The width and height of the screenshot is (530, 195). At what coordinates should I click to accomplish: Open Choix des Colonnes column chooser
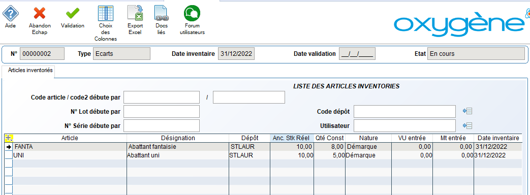point(106,14)
